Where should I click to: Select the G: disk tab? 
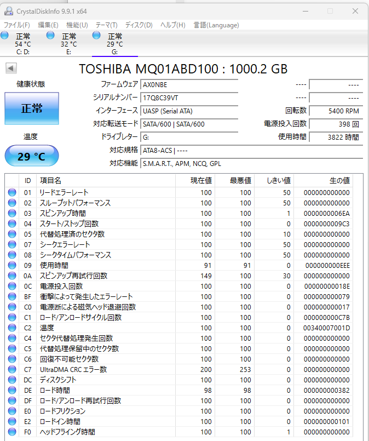point(114,44)
